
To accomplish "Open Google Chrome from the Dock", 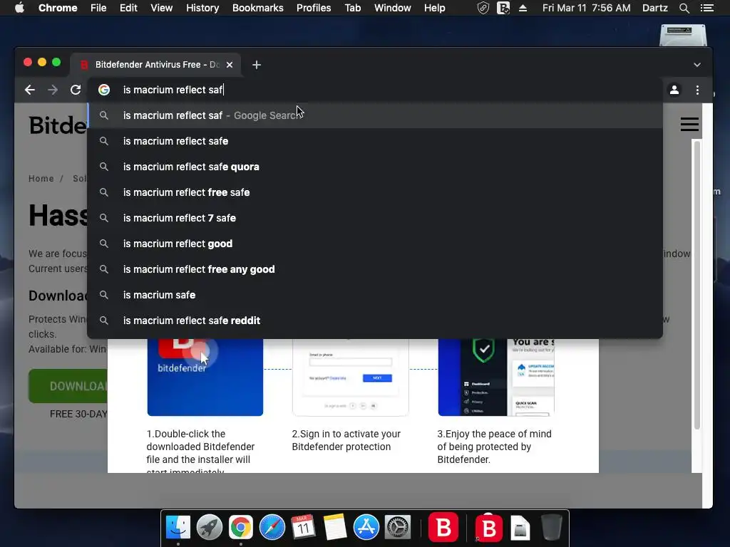I will click(241, 528).
